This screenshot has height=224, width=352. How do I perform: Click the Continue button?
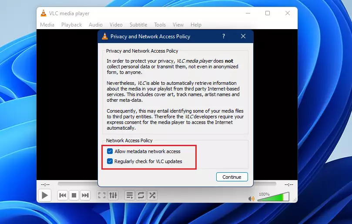[232, 177]
